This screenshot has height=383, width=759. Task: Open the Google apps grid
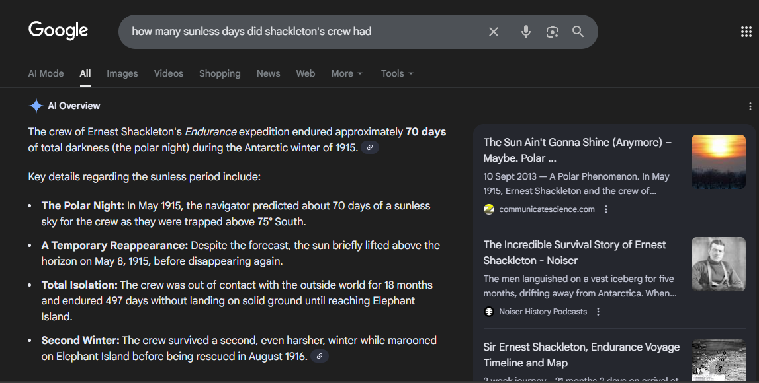746,30
